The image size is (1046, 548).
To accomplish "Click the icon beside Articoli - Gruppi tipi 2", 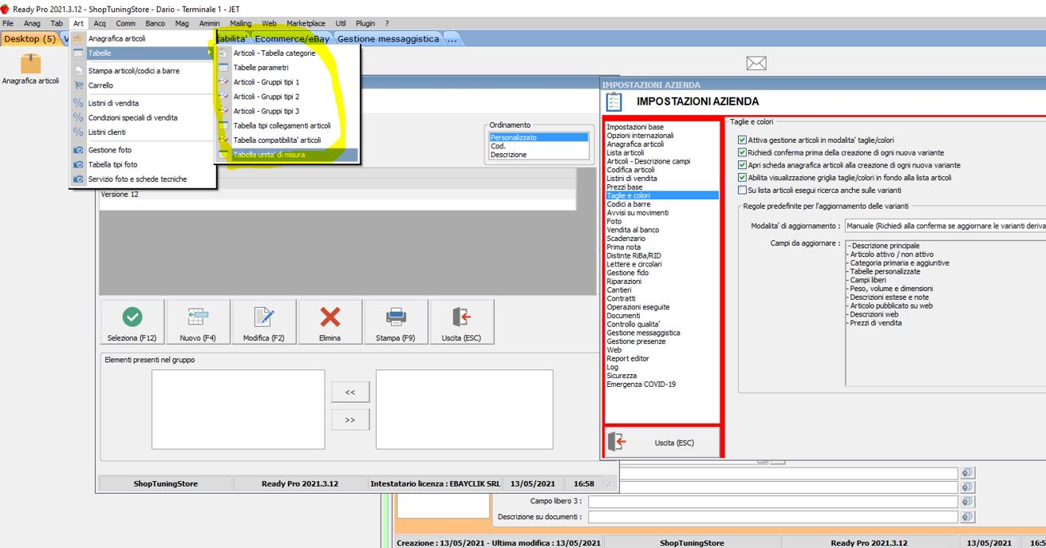I will (223, 97).
